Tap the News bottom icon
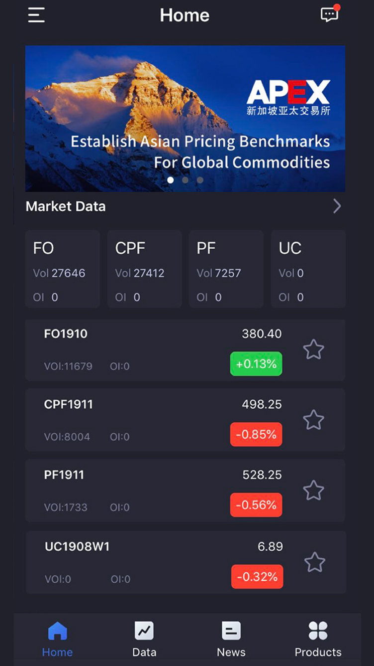The height and width of the screenshot is (666, 374). click(x=231, y=631)
